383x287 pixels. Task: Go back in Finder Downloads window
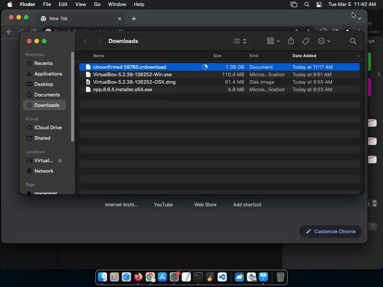86,41
